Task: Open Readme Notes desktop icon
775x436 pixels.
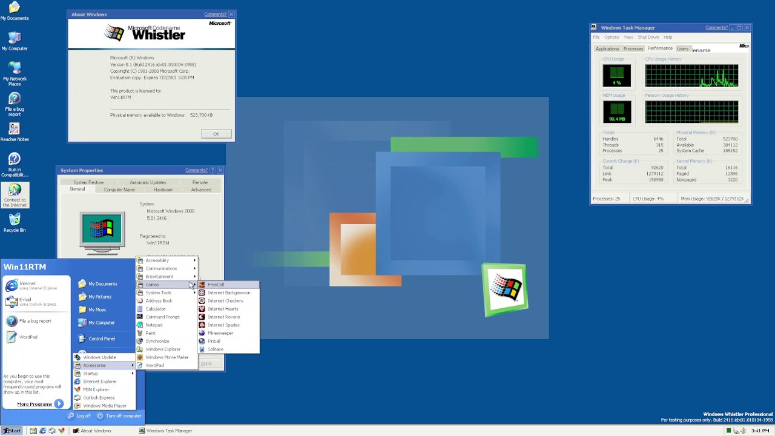Action: point(15,131)
